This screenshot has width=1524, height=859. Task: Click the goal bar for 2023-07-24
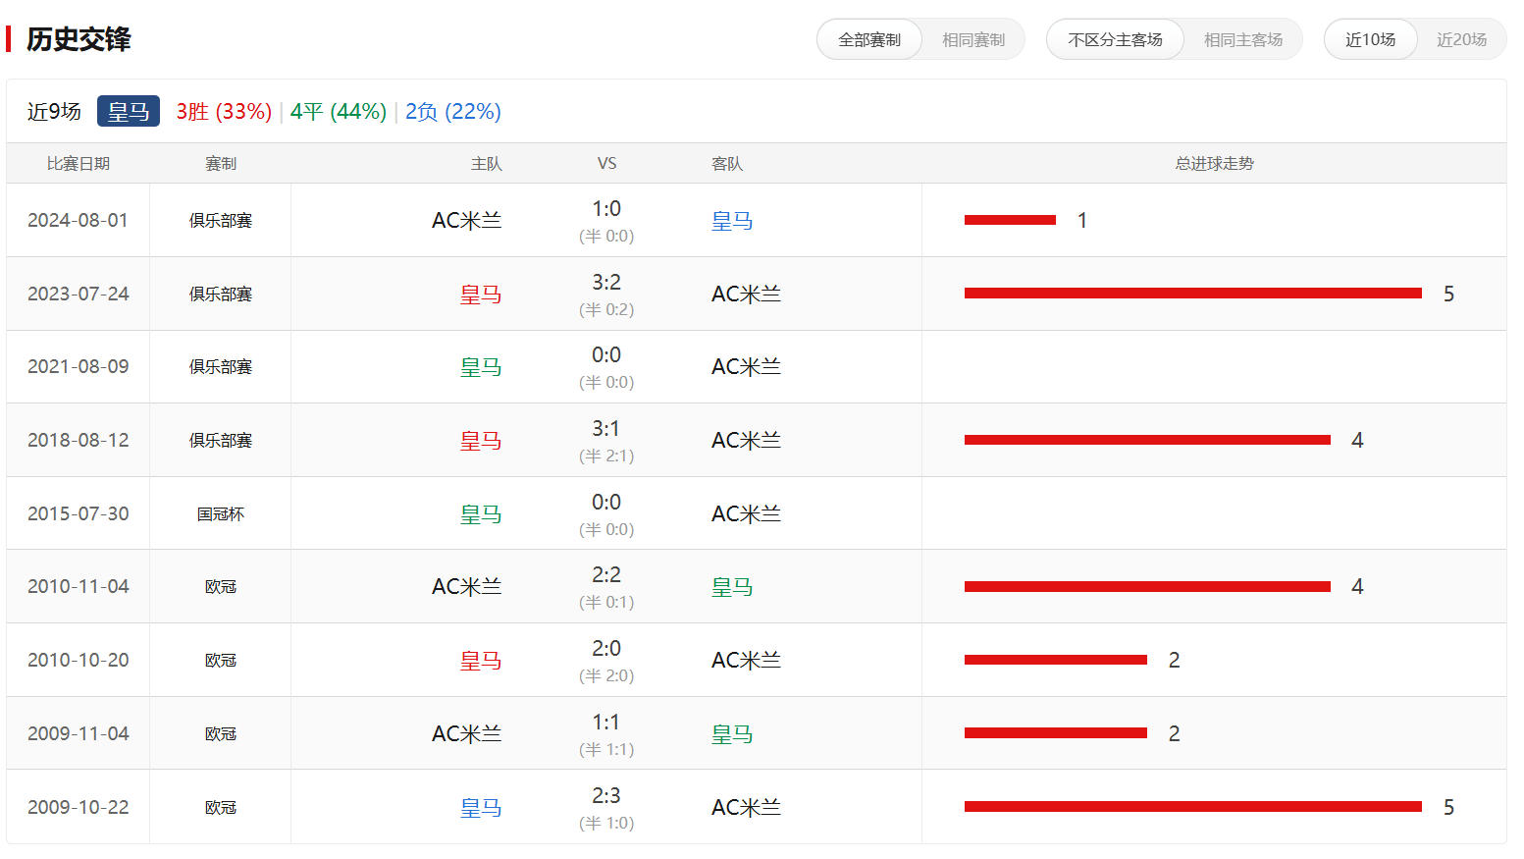[x=1193, y=293]
